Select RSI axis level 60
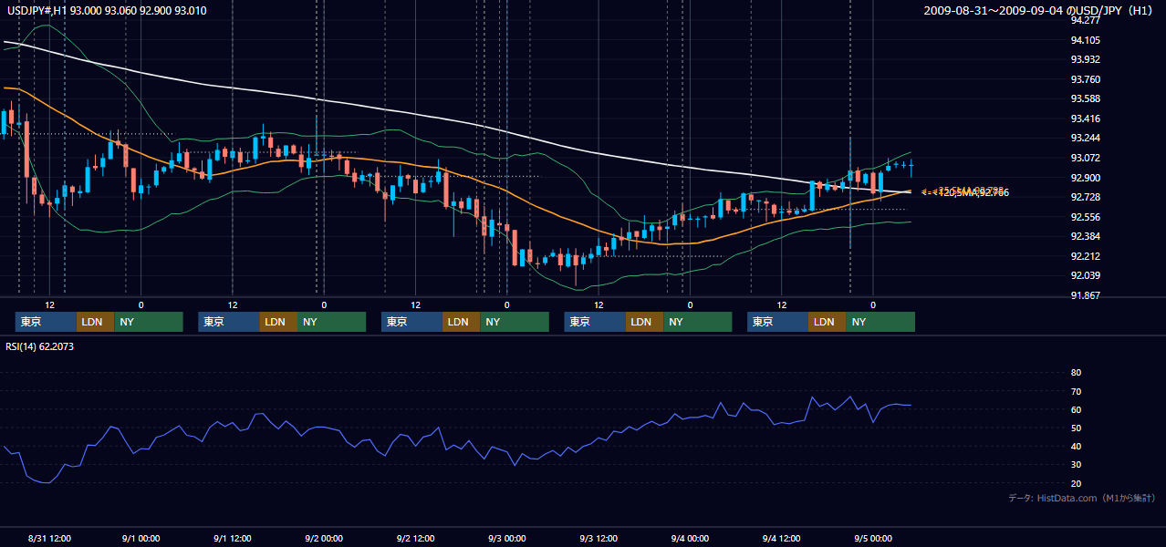This screenshot has height=547, width=1166. click(x=1076, y=409)
